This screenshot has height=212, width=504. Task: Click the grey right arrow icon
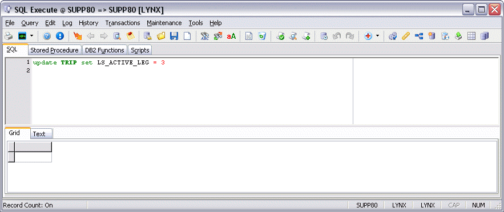(x=104, y=36)
